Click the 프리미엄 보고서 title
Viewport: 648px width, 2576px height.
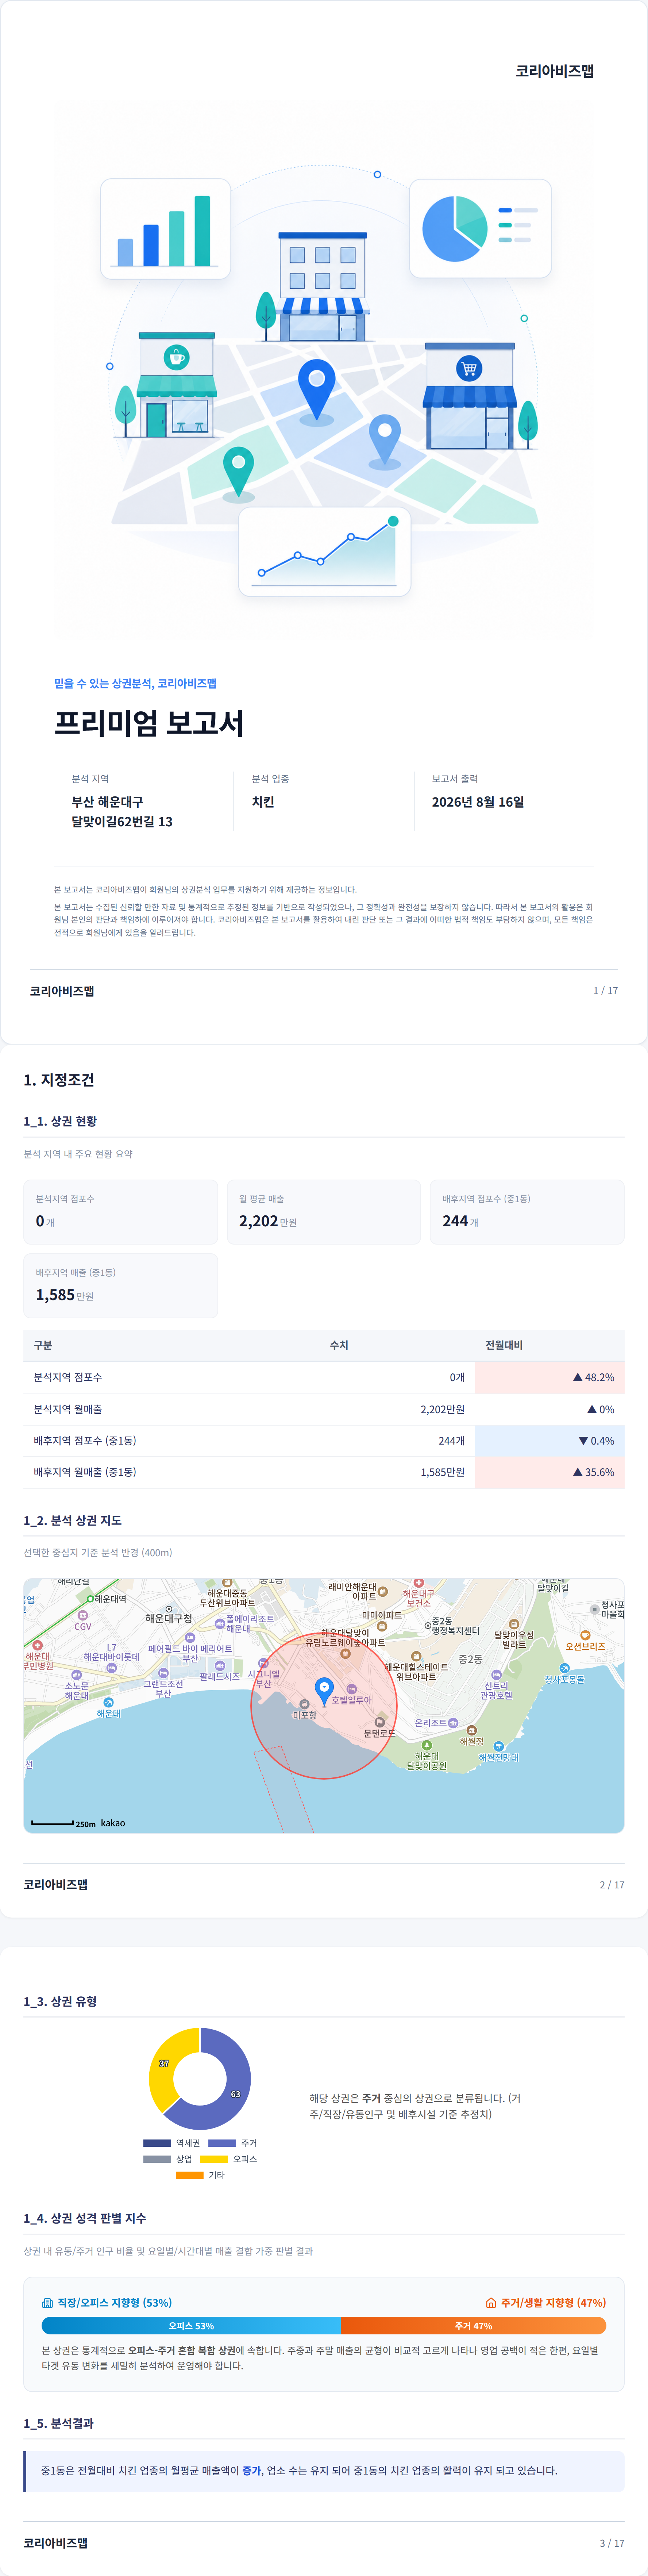(x=149, y=723)
